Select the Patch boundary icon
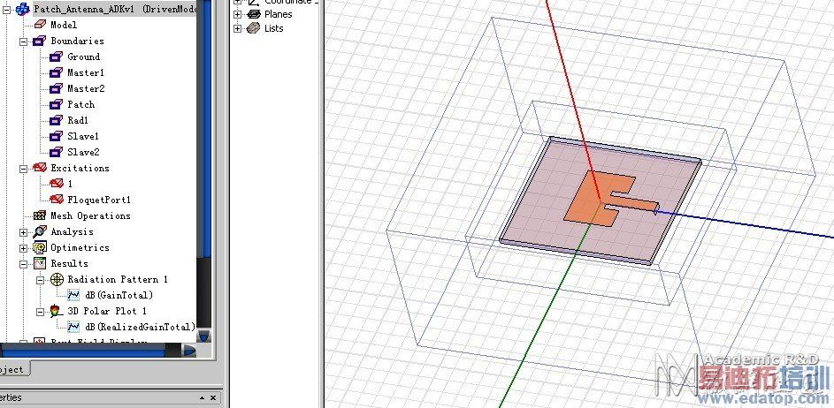 pos(56,104)
